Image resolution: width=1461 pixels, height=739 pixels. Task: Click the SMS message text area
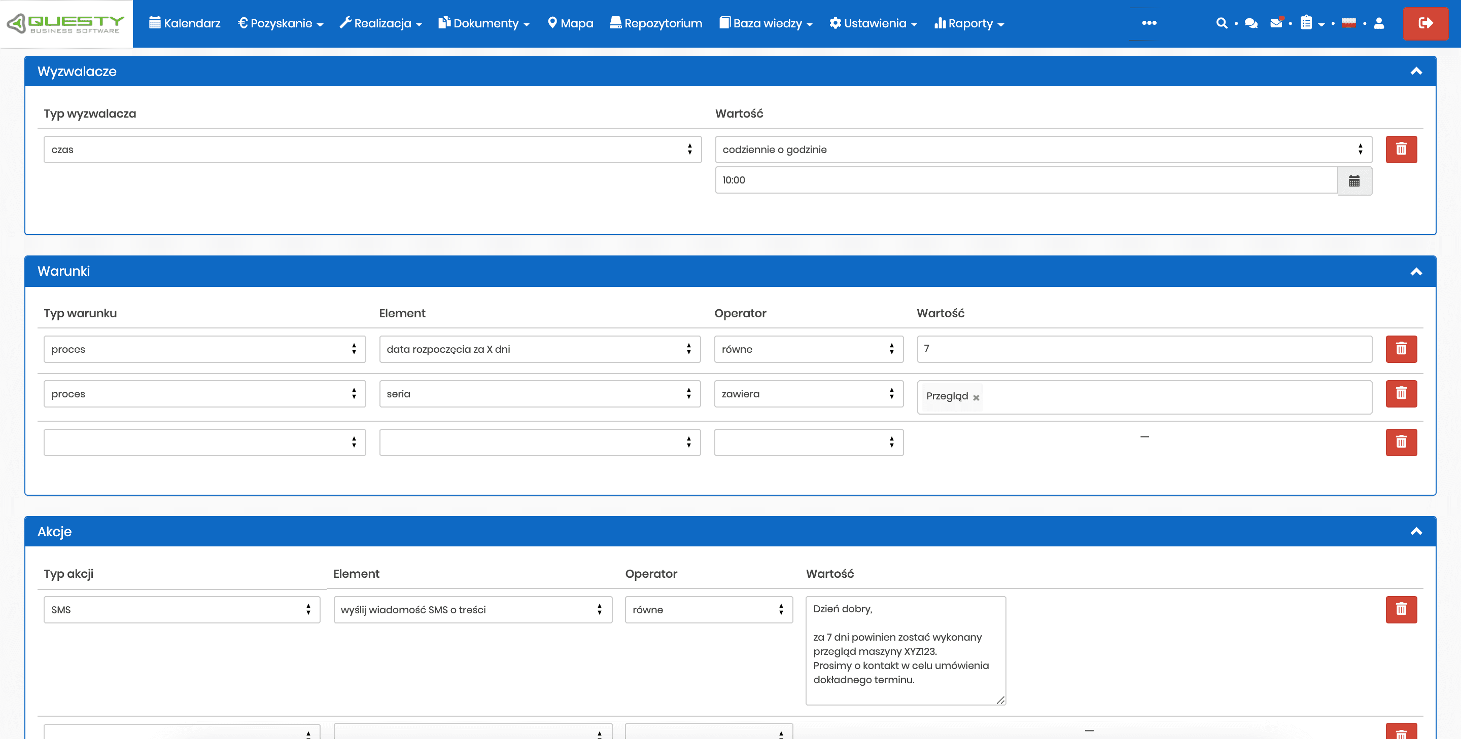[x=906, y=651]
